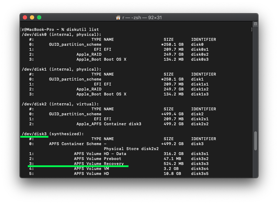This screenshot has height=204, width=278.
Task: Click the 'Physical Store disk2s2' text
Action: [131, 149]
